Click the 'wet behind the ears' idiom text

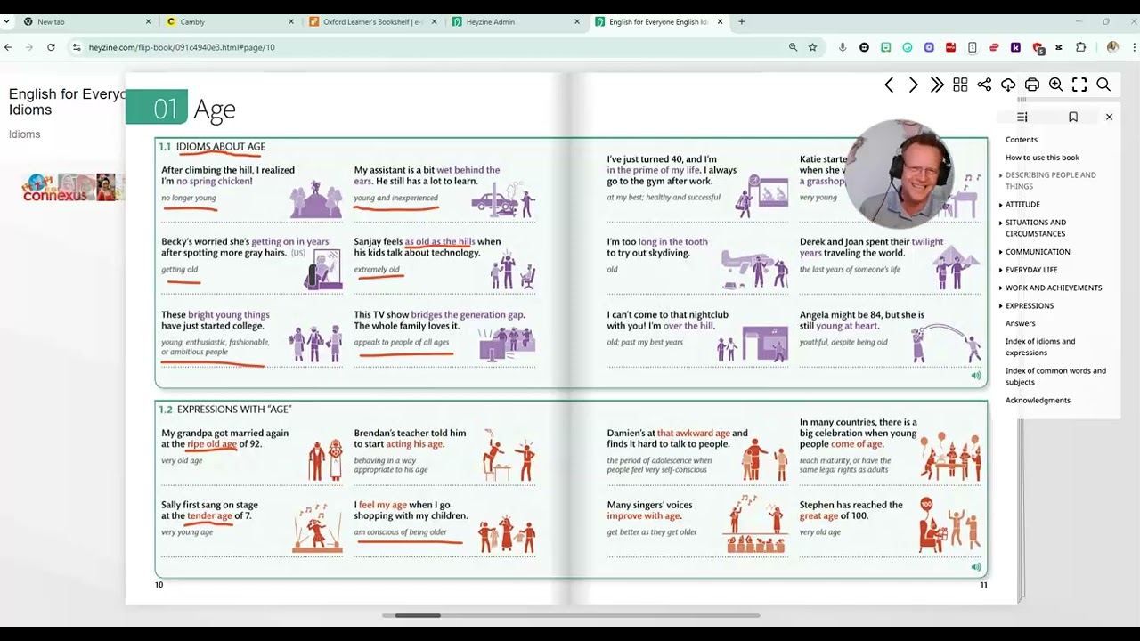(x=427, y=175)
